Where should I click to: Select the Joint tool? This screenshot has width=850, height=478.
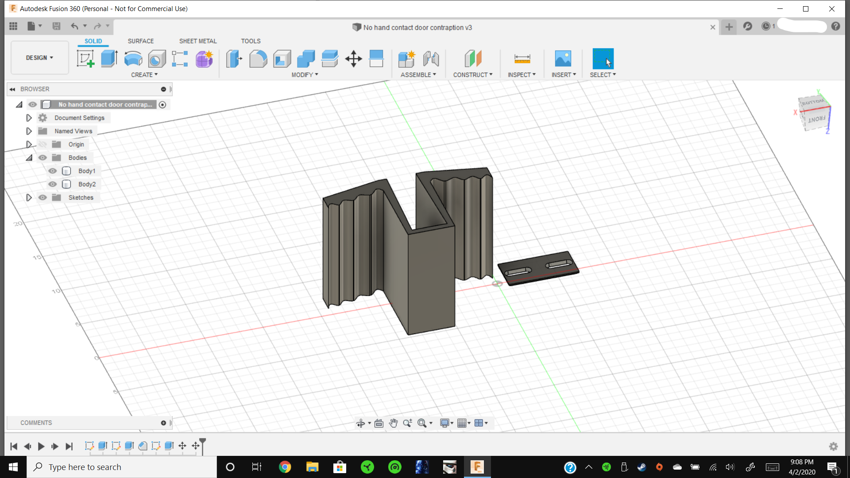[x=431, y=58]
